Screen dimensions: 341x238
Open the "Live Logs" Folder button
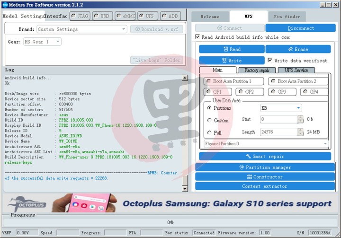coord(157,60)
